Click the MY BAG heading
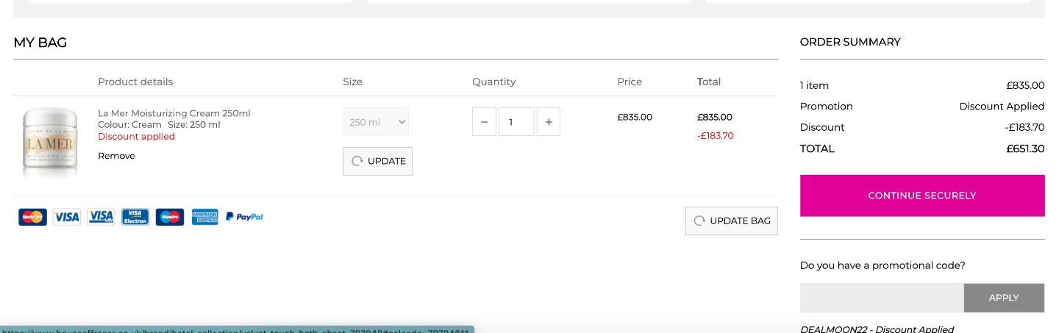 pyautogui.click(x=40, y=43)
